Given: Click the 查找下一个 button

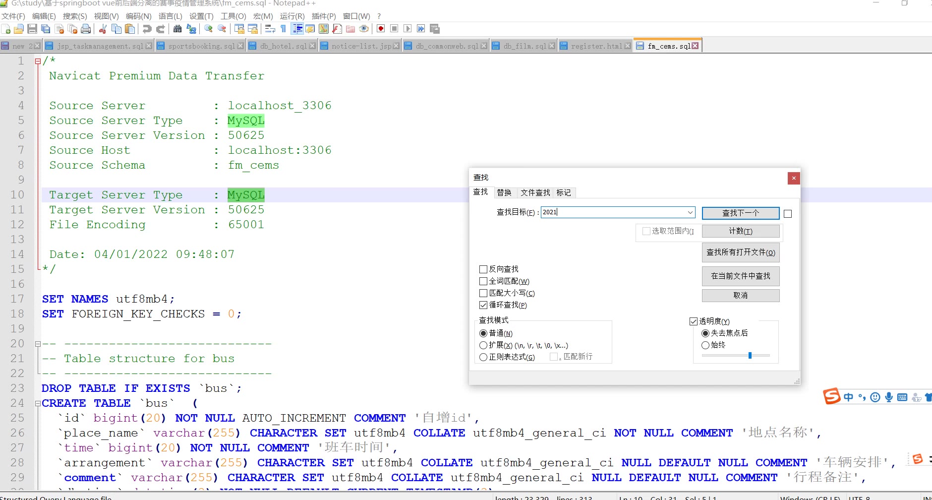Looking at the screenshot, I should pyautogui.click(x=740, y=213).
